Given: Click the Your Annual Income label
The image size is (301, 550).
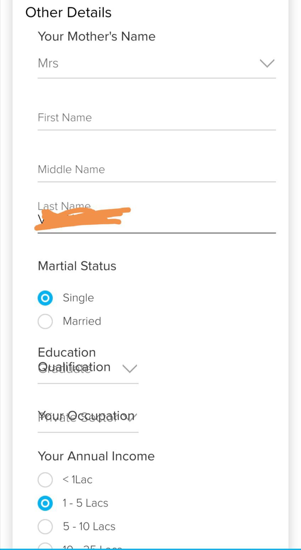Looking at the screenshot, I should pyautogui.click(x=96, y=456).
